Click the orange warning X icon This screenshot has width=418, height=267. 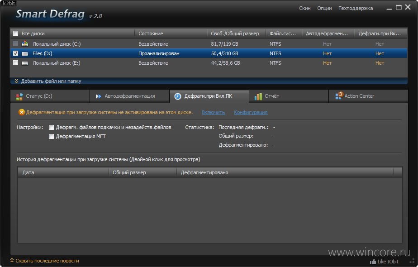(x=21, y=112)
